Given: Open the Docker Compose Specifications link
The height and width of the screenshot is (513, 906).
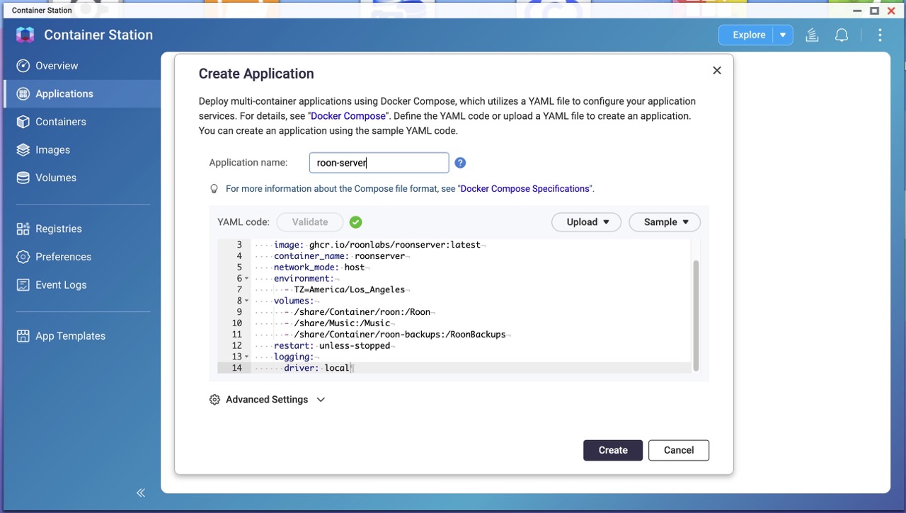Looking at the screenshot, I should click(525, 189).
